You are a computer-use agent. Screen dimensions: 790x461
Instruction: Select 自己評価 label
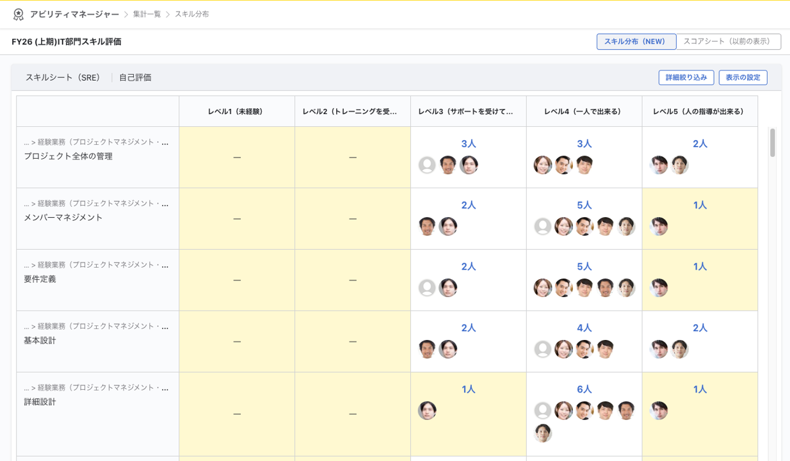point(135,77)
